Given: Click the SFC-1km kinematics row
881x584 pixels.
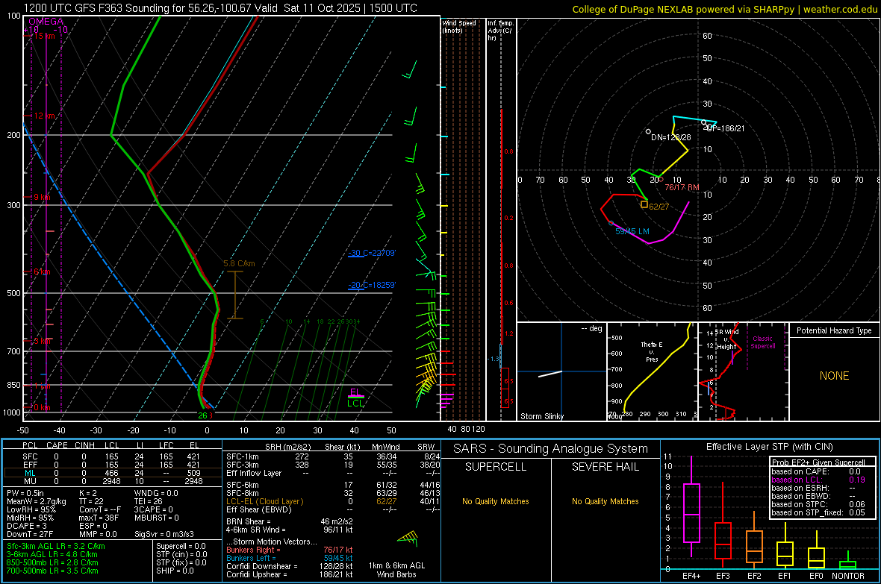Looking at the screenshot, I should (333, 457).
